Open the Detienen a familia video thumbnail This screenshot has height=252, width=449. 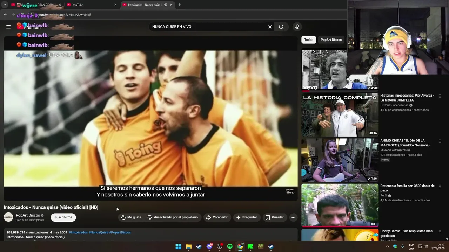(x=340, y=205)
